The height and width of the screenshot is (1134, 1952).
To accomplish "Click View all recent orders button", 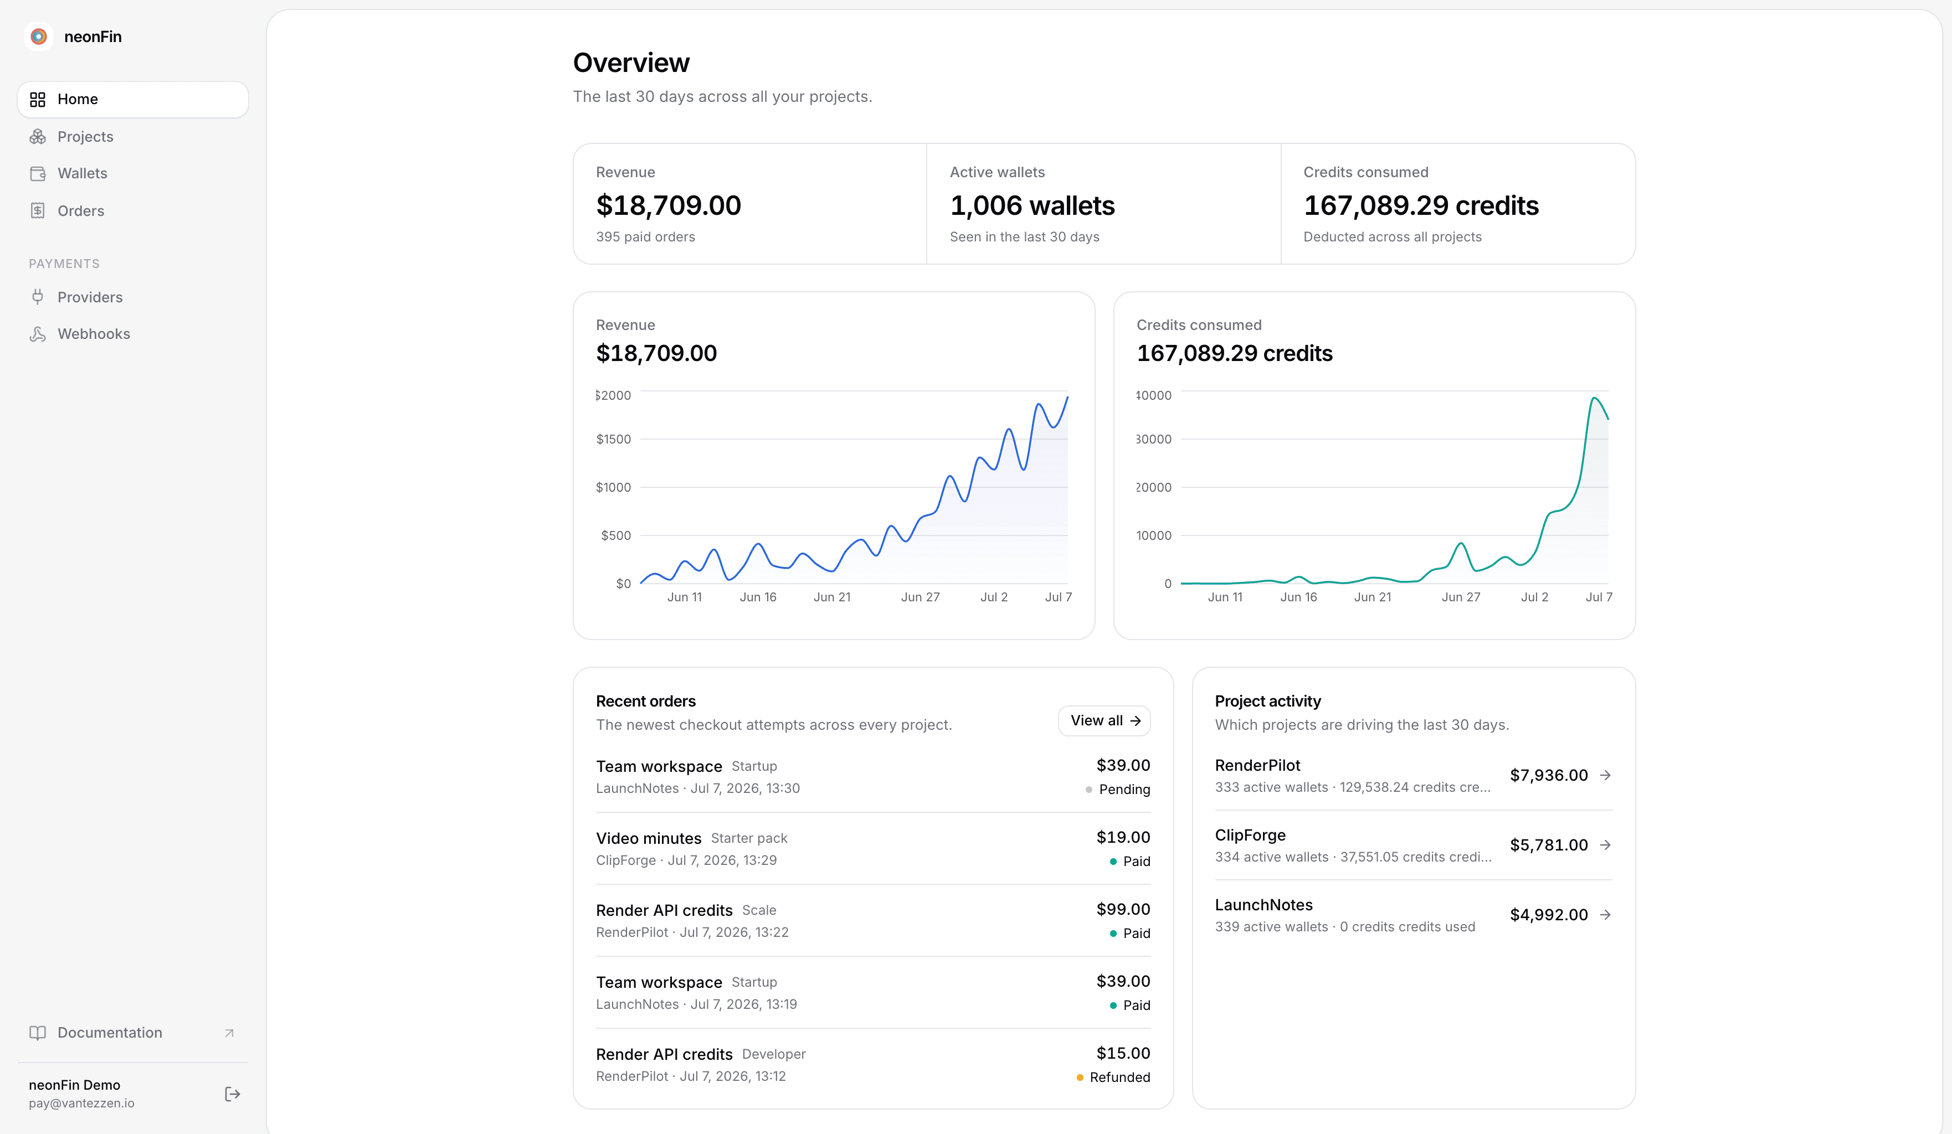I will [1104, 720].
